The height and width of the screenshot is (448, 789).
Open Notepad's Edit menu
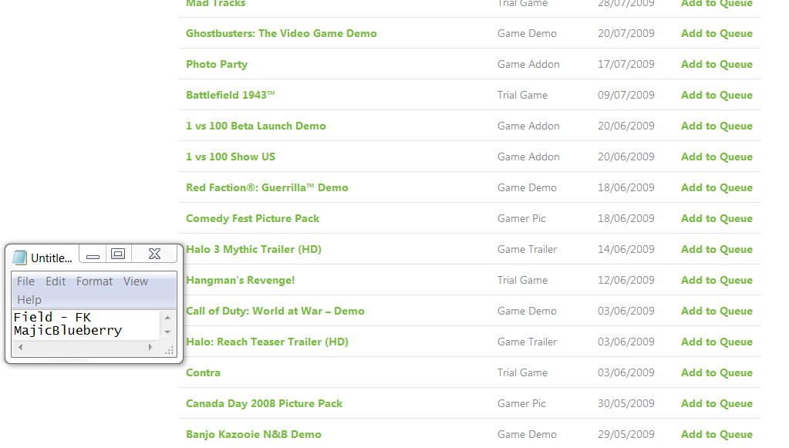[56, 281]
